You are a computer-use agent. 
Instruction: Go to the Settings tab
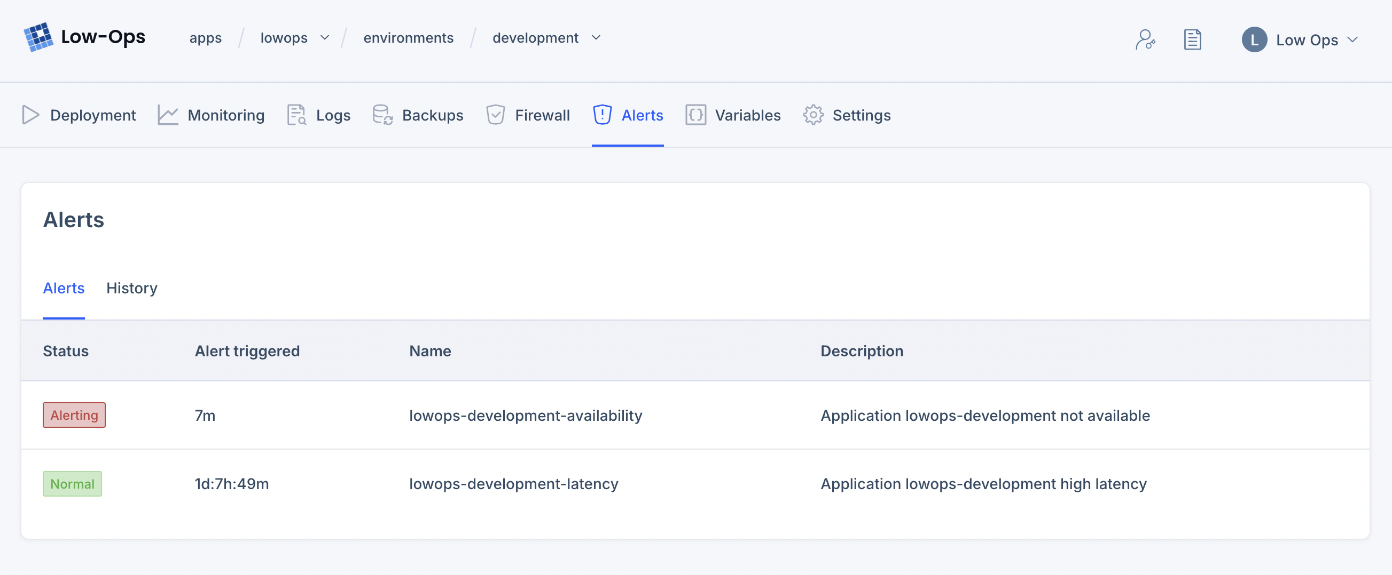tap(847, 115)
